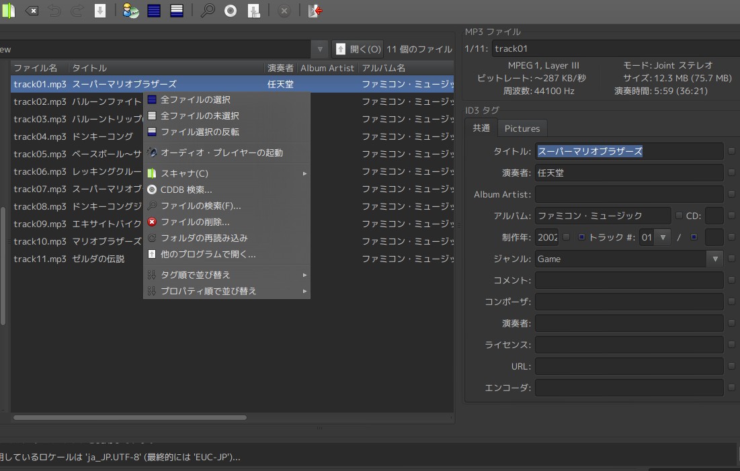Sort by Album Artist column header
The image size is (740, 471).
327,68
